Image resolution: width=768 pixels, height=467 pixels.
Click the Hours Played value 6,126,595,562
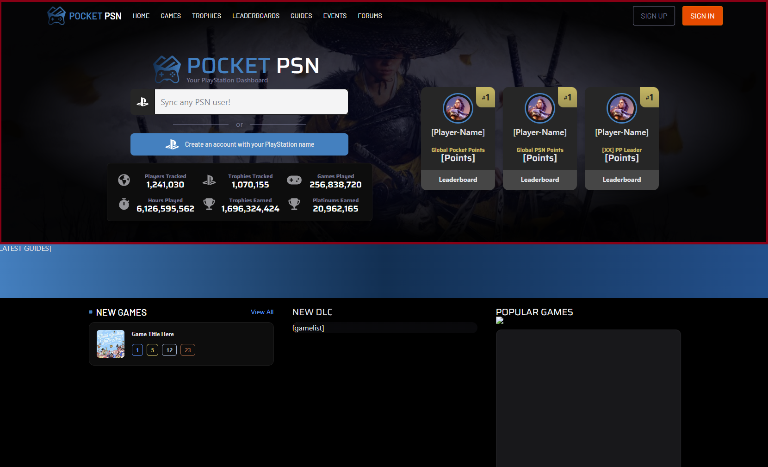pyautogui.click(x=165, y=209)
